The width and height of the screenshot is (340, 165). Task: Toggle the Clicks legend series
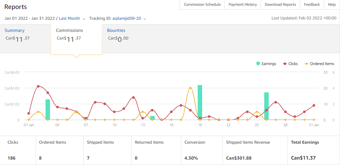click(x=290, y=64)
